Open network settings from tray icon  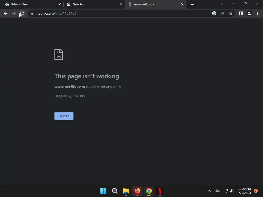(226, 191)
